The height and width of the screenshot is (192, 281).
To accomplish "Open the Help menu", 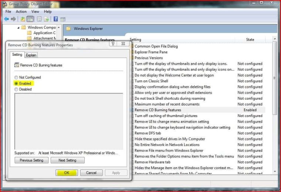I will tap(48, 11).
